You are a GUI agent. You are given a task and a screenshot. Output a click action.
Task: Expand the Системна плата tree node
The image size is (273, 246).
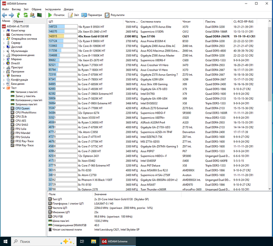point(4,35)
